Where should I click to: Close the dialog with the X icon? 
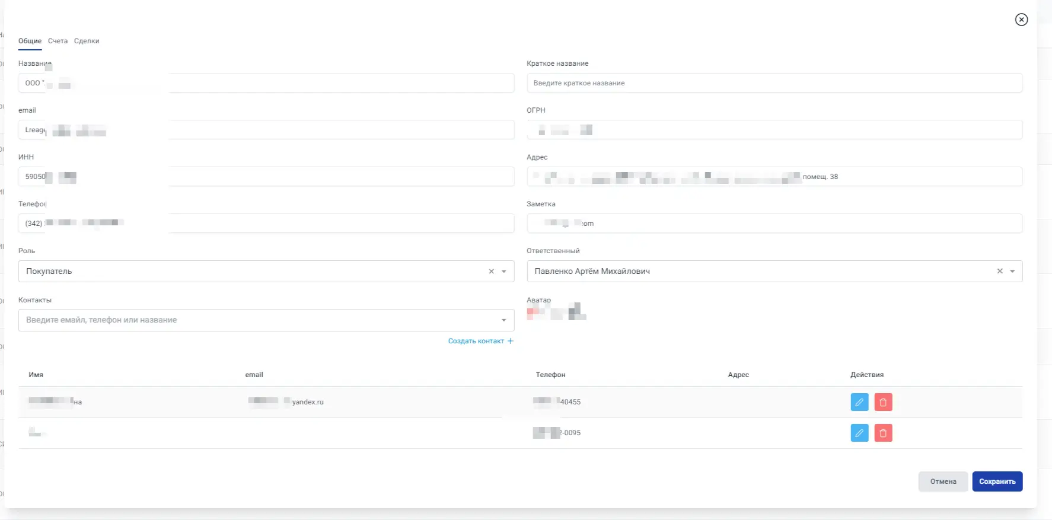(1021, 20)
